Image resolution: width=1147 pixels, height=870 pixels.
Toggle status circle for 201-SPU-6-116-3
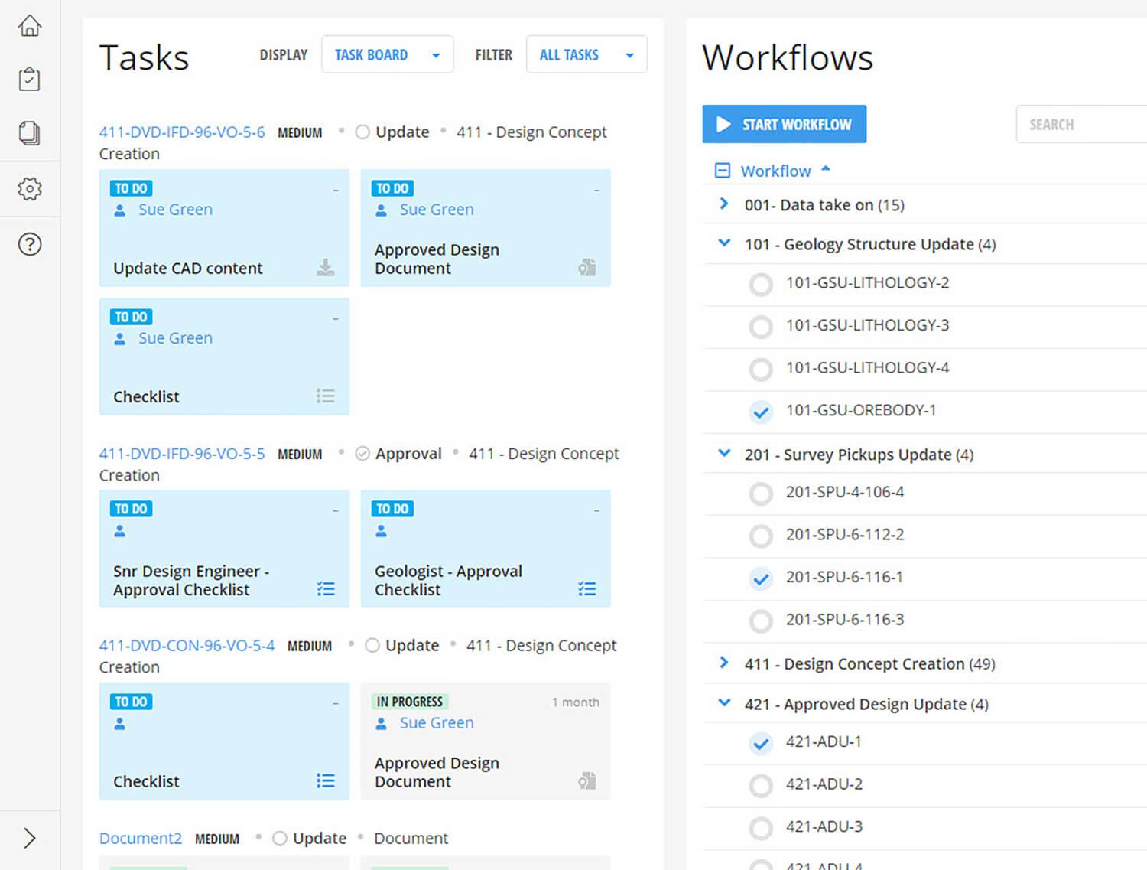pyautogui.click(x=761, y=621)
